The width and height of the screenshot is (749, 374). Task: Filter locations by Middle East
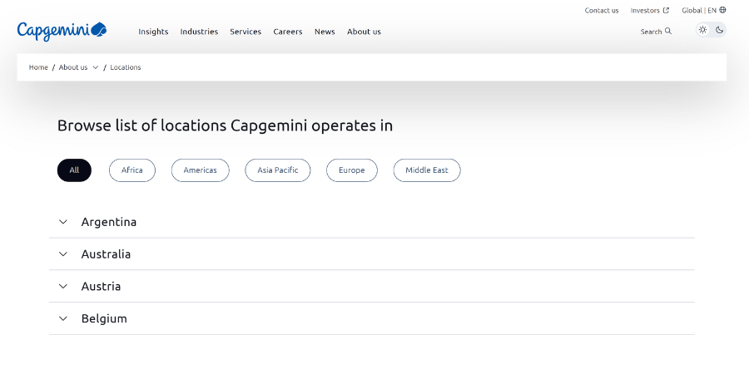coord(427,170)
